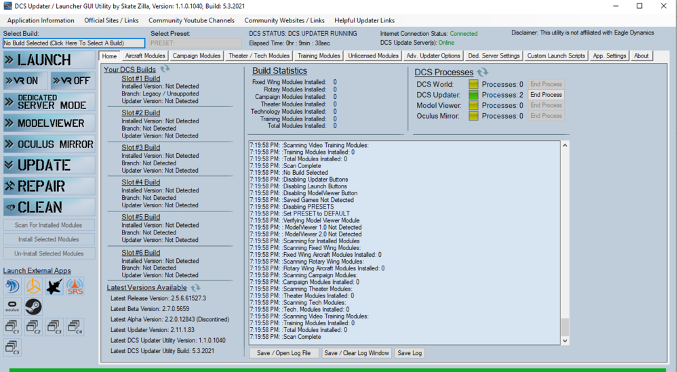Select the Slot #4 Build link
This screenshot has width=678, height=372.
pos(140,182)
